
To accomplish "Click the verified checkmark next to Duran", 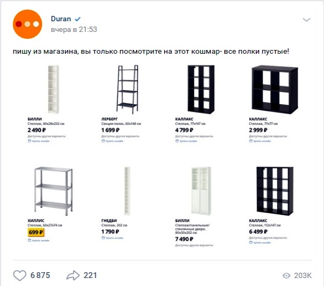I will 77,19.
